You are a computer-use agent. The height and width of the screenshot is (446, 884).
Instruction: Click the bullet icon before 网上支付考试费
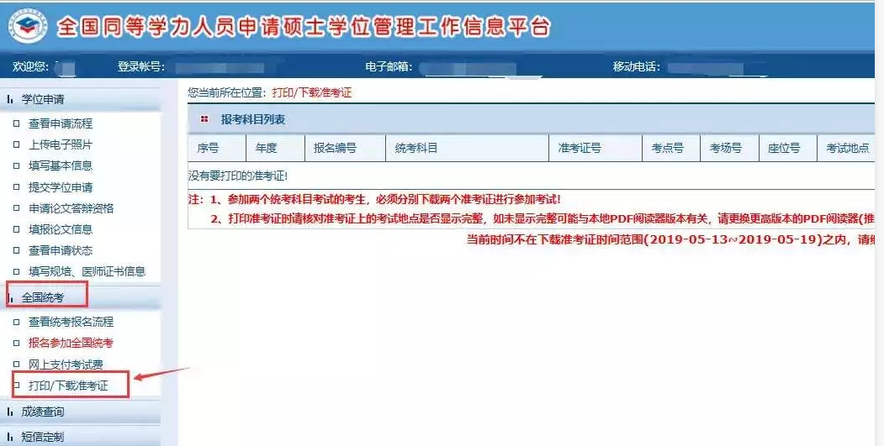pyautogui.click(x=16, y=365)
